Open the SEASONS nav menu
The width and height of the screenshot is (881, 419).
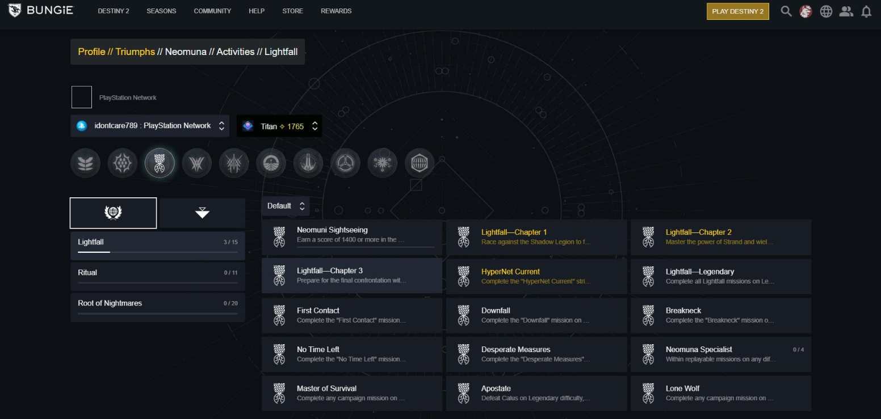point(161,11)
